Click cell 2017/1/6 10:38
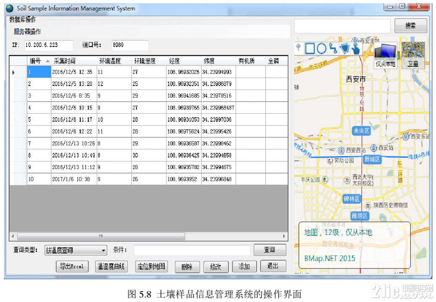 pyautogui.click(x=74, y=180)
